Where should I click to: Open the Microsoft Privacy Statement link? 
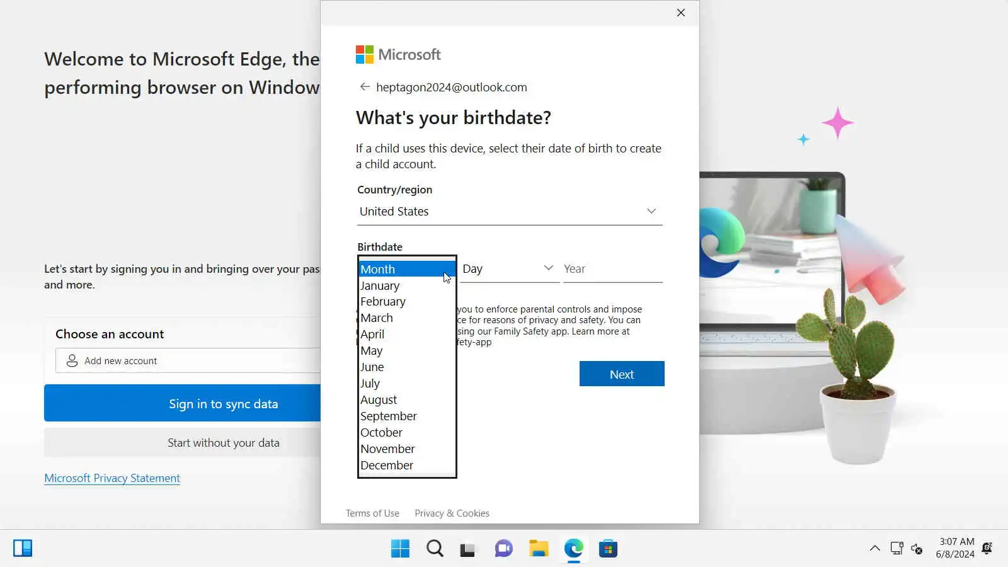[x=112, y=478]
